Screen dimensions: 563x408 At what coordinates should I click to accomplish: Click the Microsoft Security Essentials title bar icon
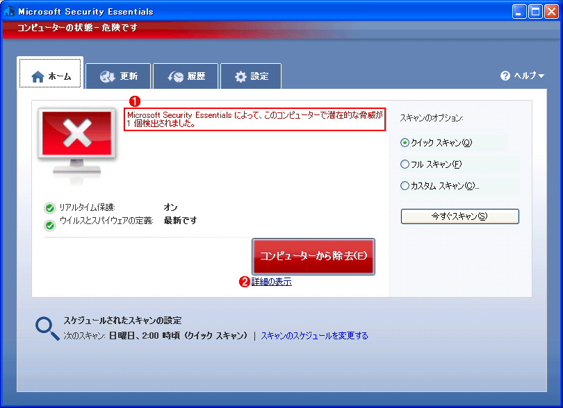click(x=9, y=11)
